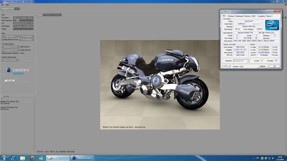Click the Windows Start orb
This screenshot has width=287, height=161.
tap(4, 158)
